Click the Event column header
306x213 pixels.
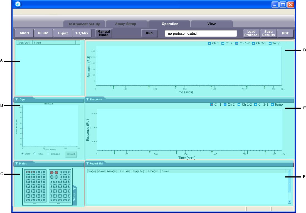pos(54,43)
